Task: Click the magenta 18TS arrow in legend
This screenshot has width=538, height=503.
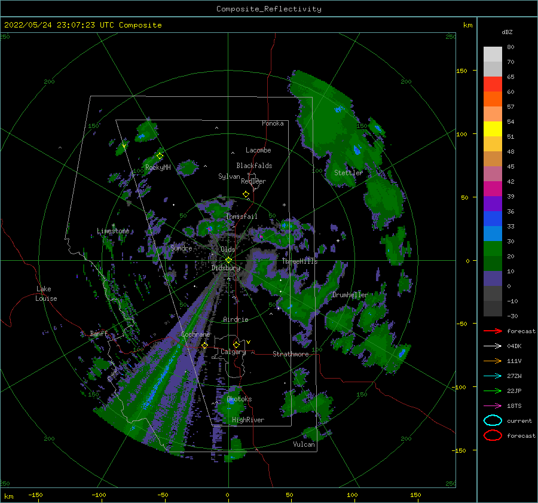Action: click(x=493, y=406)
